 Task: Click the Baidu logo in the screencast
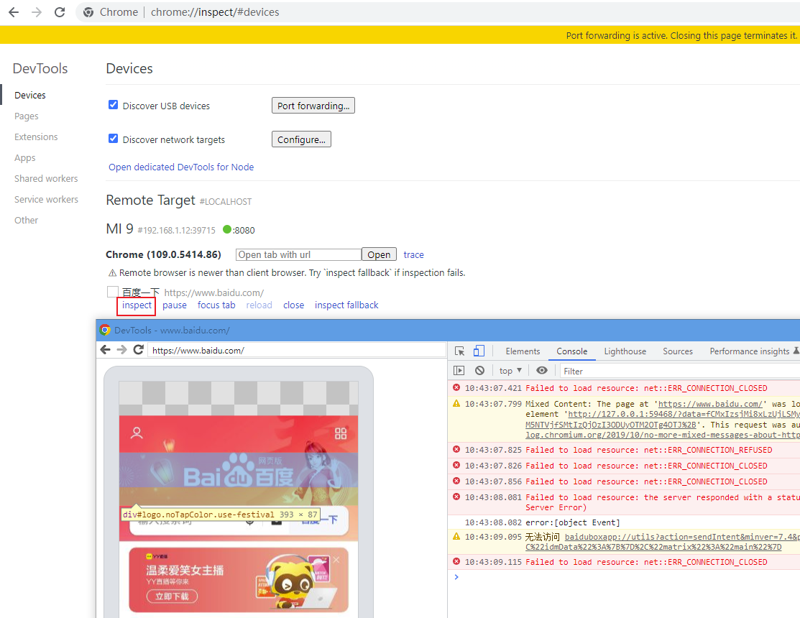pyautogui.click(x=238, y=471)
